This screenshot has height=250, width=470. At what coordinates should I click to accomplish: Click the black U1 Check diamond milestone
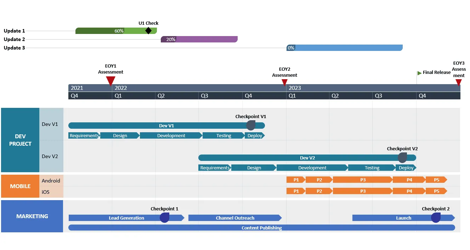click(x=148, y=31)
